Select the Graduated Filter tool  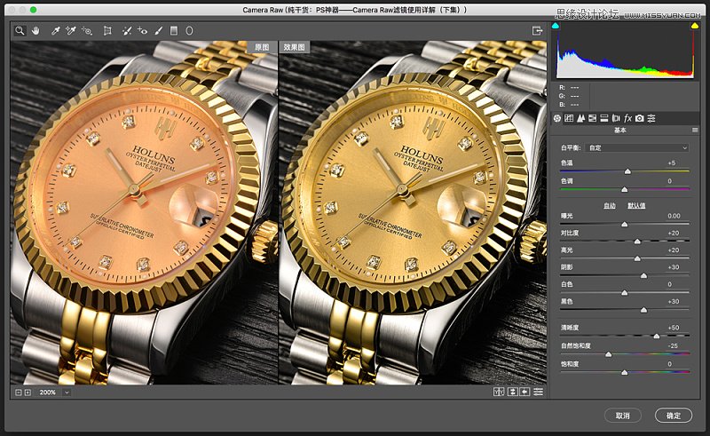pos(174,30)
